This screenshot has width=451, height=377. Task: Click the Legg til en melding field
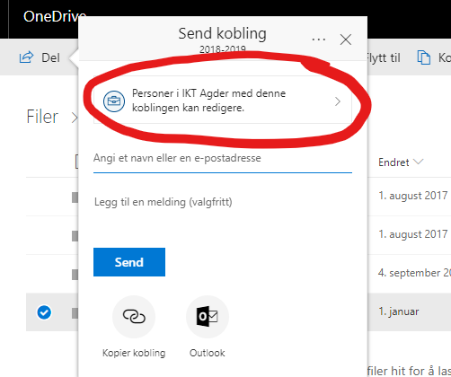pyautogui.click(x=223, y=202)
